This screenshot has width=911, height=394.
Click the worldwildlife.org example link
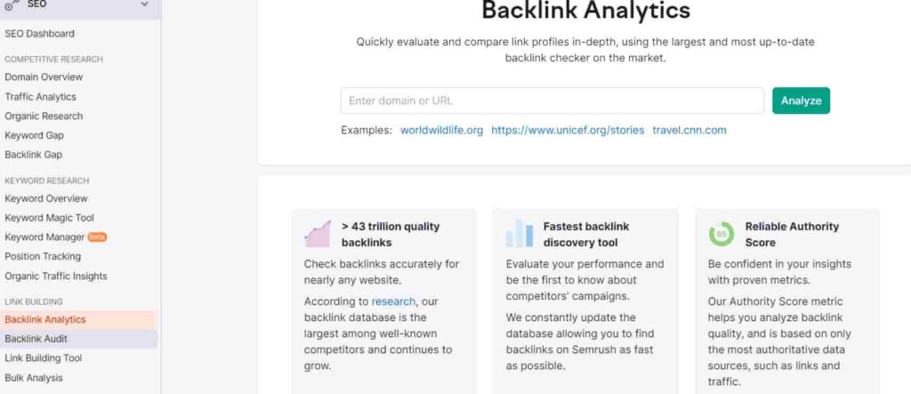tap(441, 130)
